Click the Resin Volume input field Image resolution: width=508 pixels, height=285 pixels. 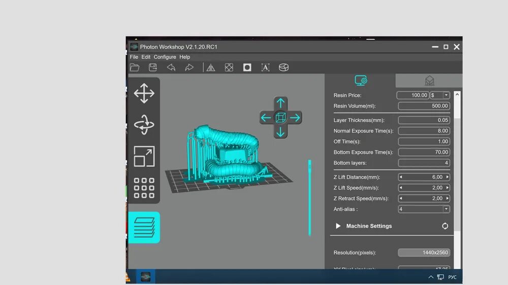point(424,106)
